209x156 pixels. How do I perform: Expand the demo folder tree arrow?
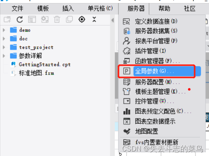(4, 30)
